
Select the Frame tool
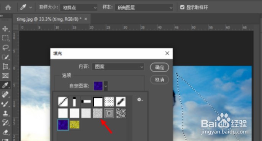(x=5, y=76)
